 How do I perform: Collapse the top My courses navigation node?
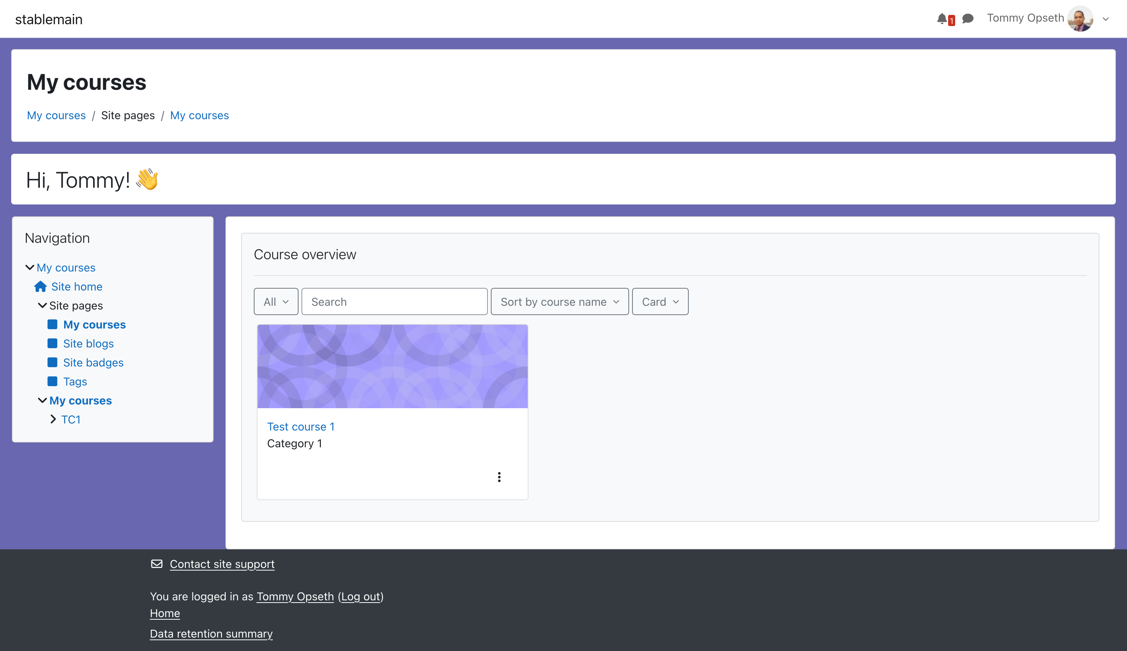[29, 267]
